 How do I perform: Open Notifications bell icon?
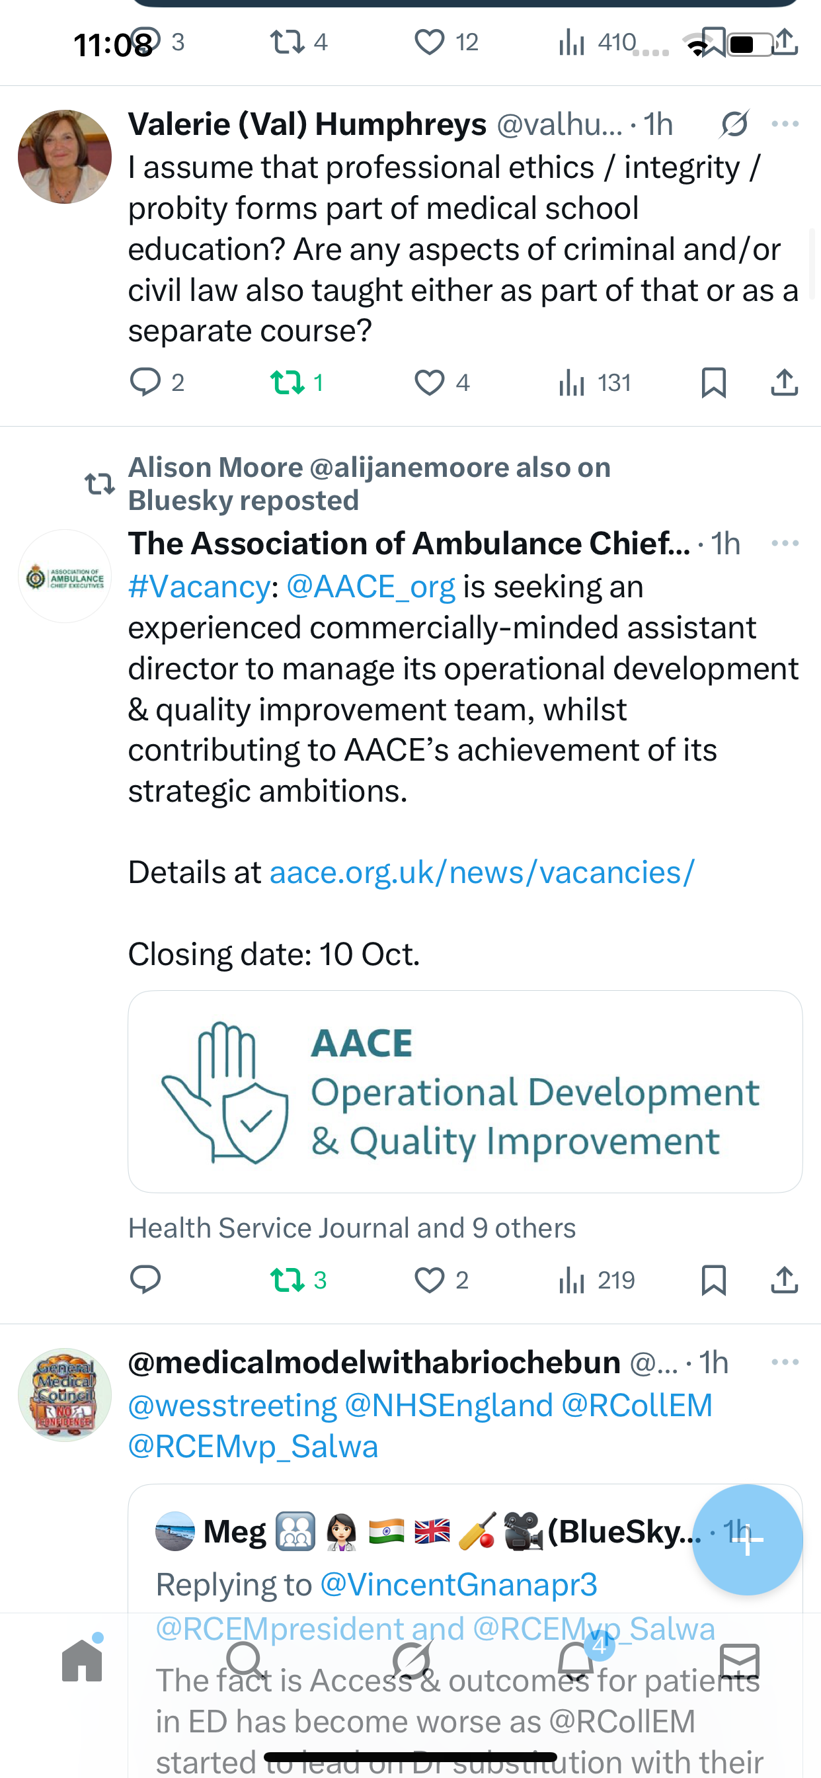[x=575, y=1662]
